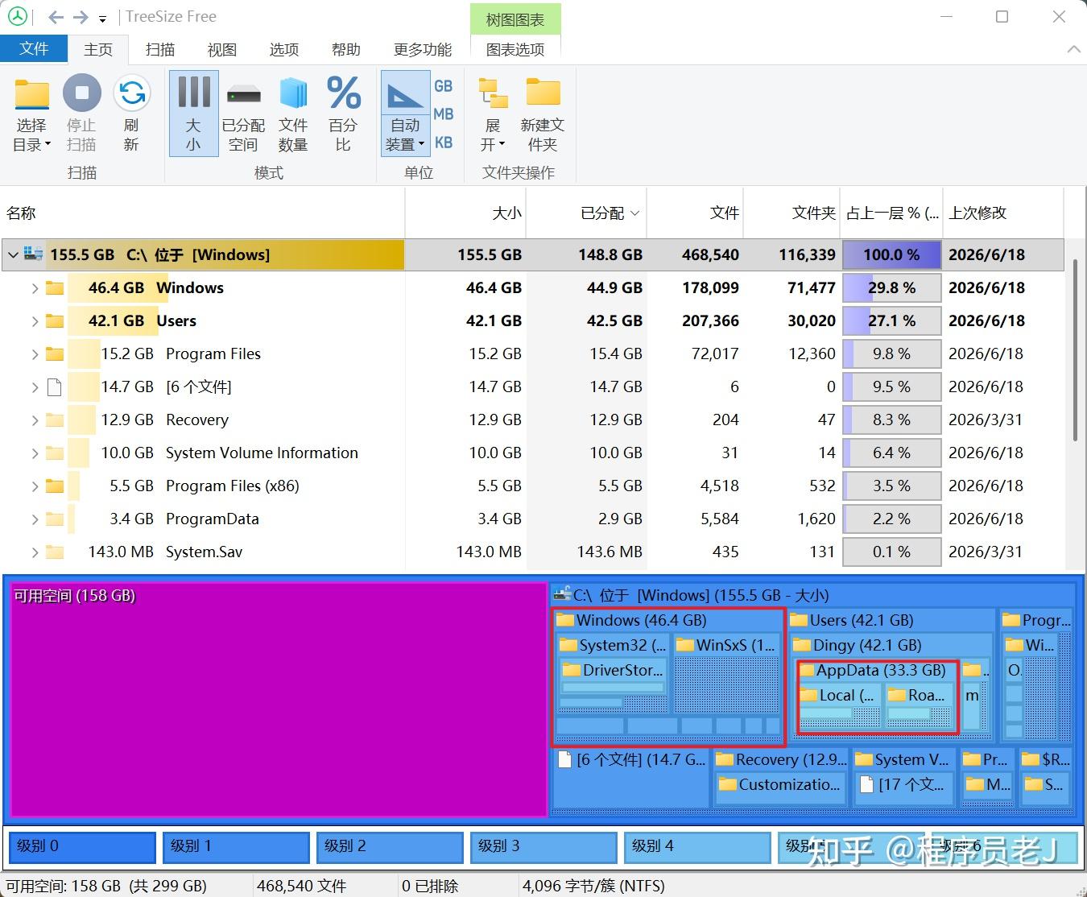The height and width of the screenshot is (897, 1087).
Task: Toggle the KB unit option
Action: [x=444, y=143]
